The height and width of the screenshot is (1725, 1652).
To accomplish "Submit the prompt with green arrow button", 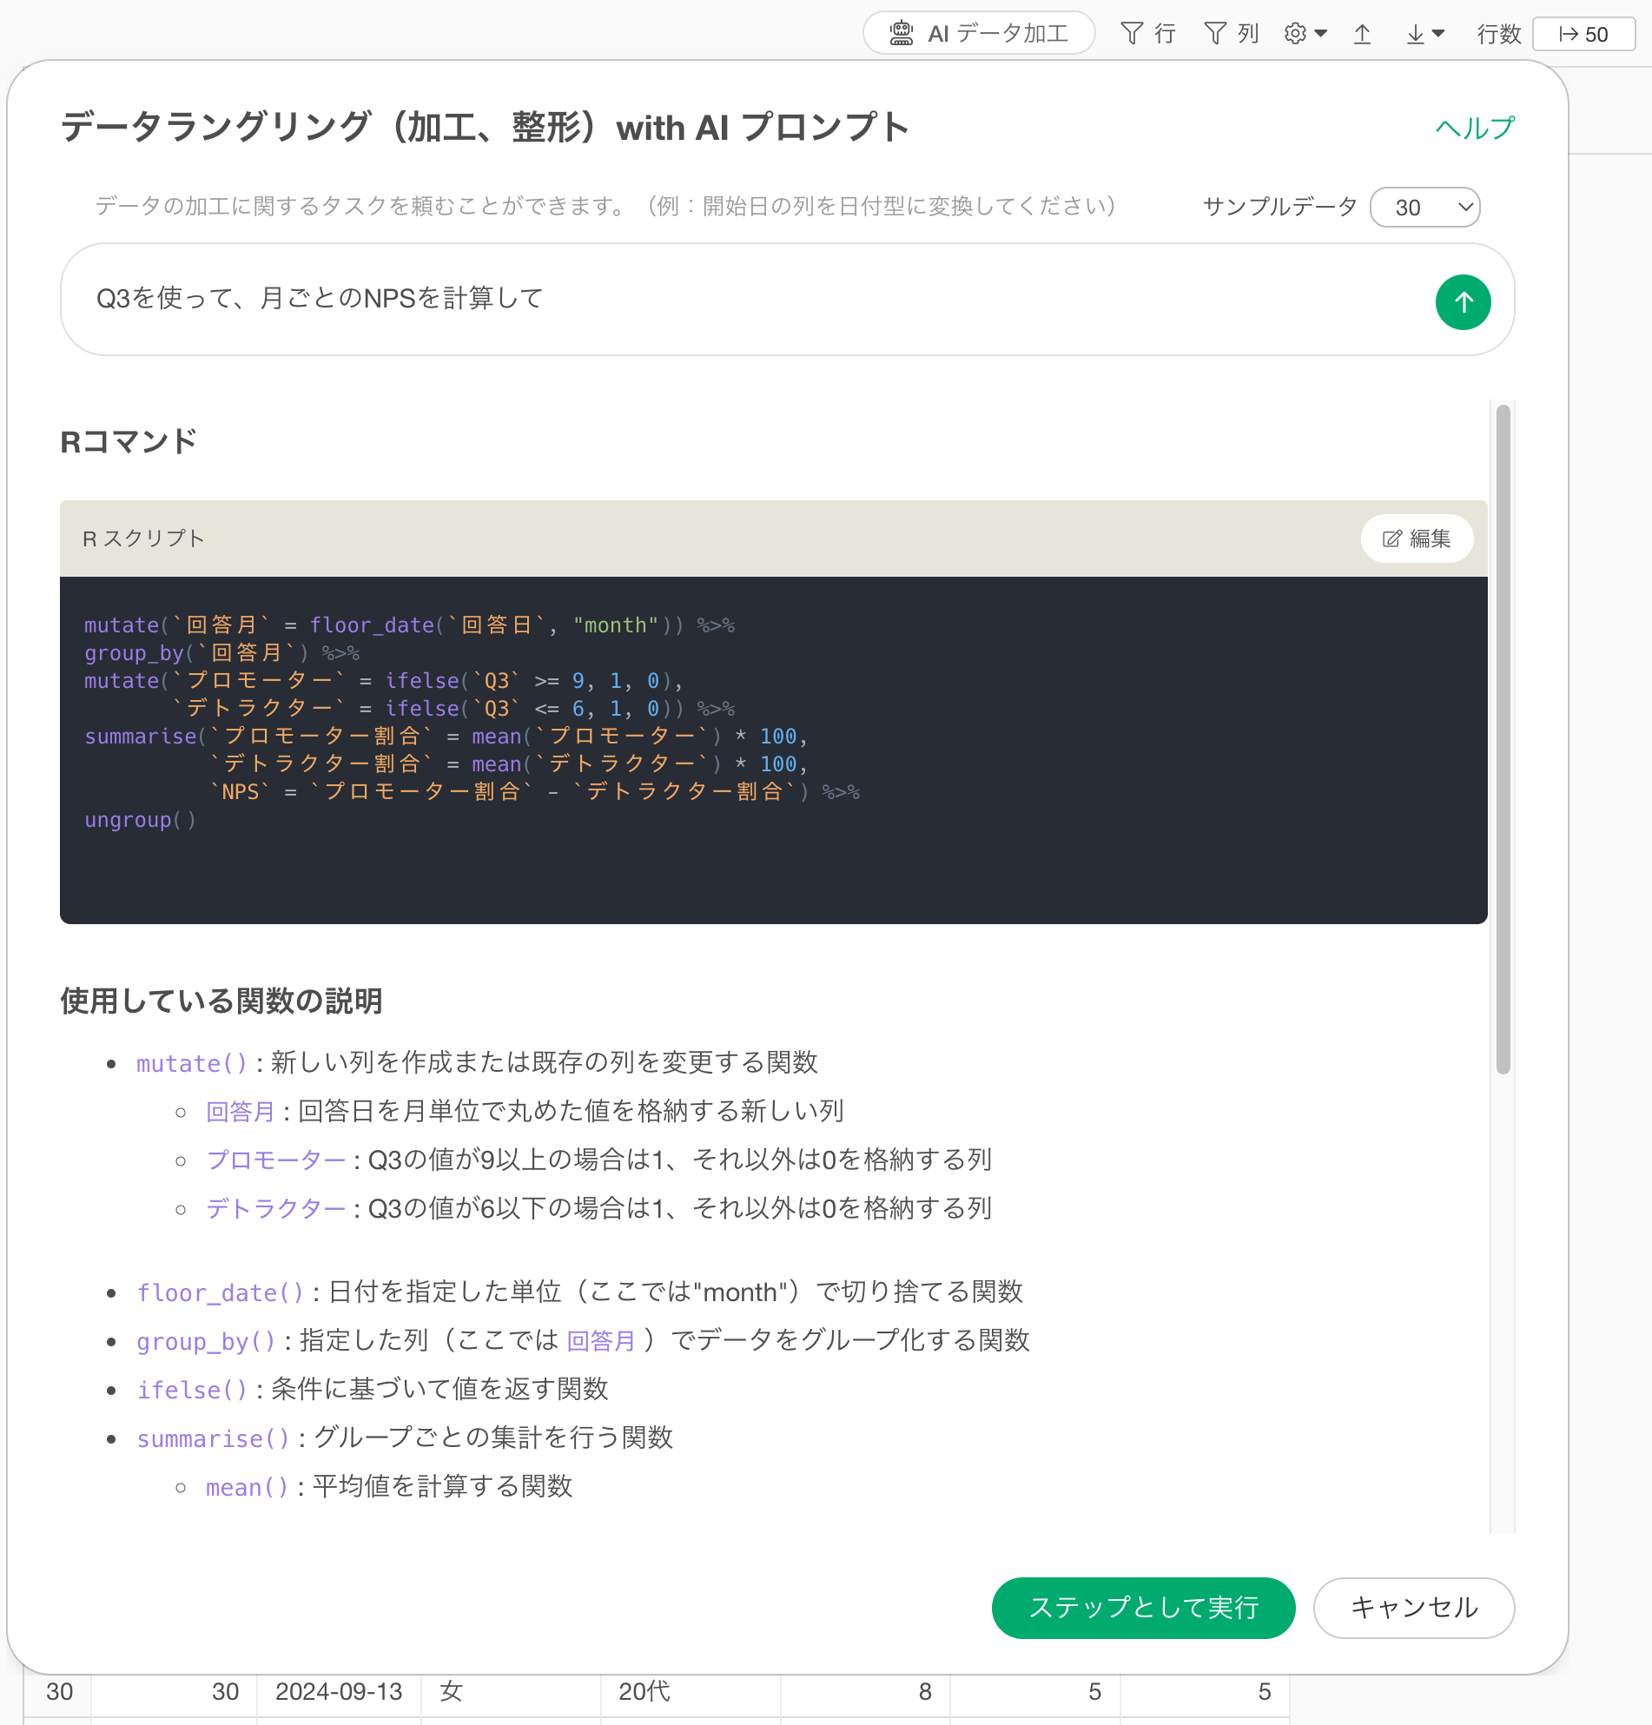I will [1462, 302].
